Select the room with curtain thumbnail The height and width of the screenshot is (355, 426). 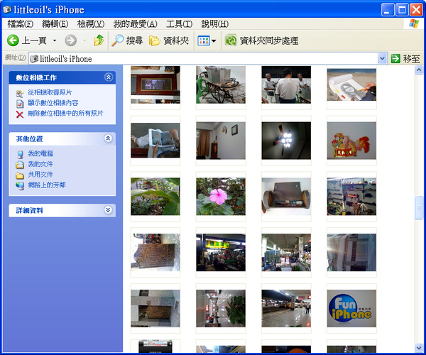(x=221, y=141)
